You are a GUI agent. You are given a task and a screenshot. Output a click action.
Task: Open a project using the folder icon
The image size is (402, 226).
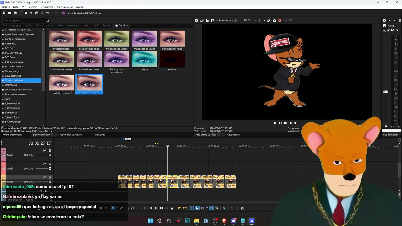point(10,13)
